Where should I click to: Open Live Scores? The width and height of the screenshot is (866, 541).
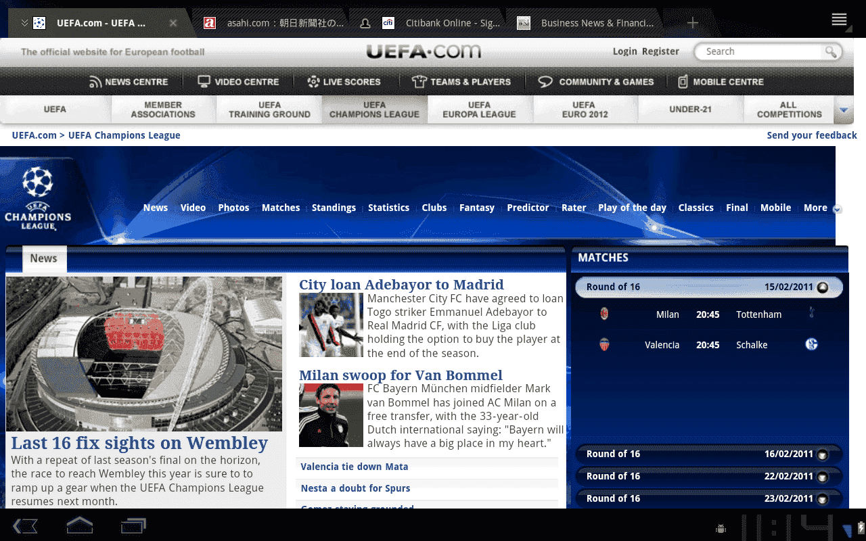344,82
